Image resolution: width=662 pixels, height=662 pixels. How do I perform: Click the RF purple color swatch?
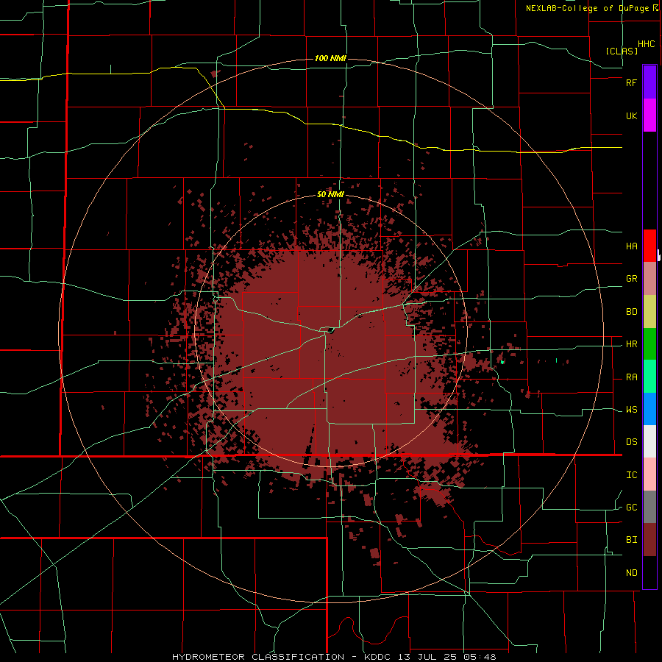tap(649, 82)
